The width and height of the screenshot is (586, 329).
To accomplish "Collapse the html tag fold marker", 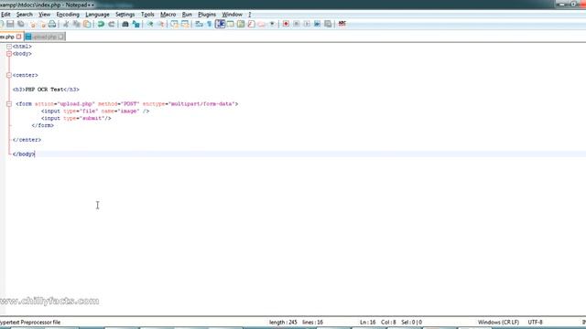I will [9, 47].
